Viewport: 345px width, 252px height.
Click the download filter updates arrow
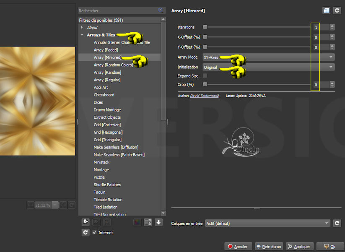click(x=158, y=222)
